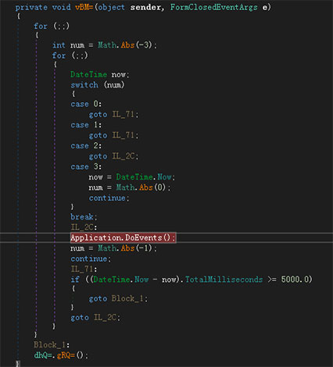This screenshot has width=333, height=367.
Task: Click the 'FormClosedEventArgs' parameter type
Action: 213,7
